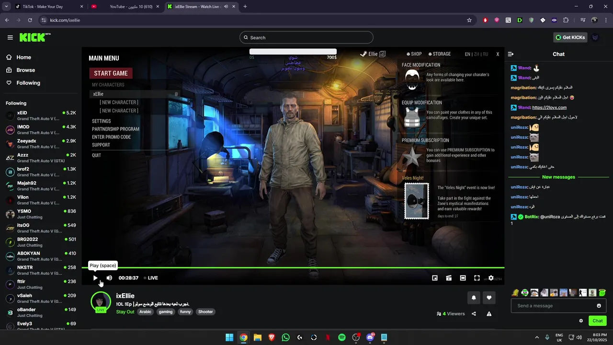Open Get KICKs
This screenshot has width=613, height=345.
pos(570,37)
